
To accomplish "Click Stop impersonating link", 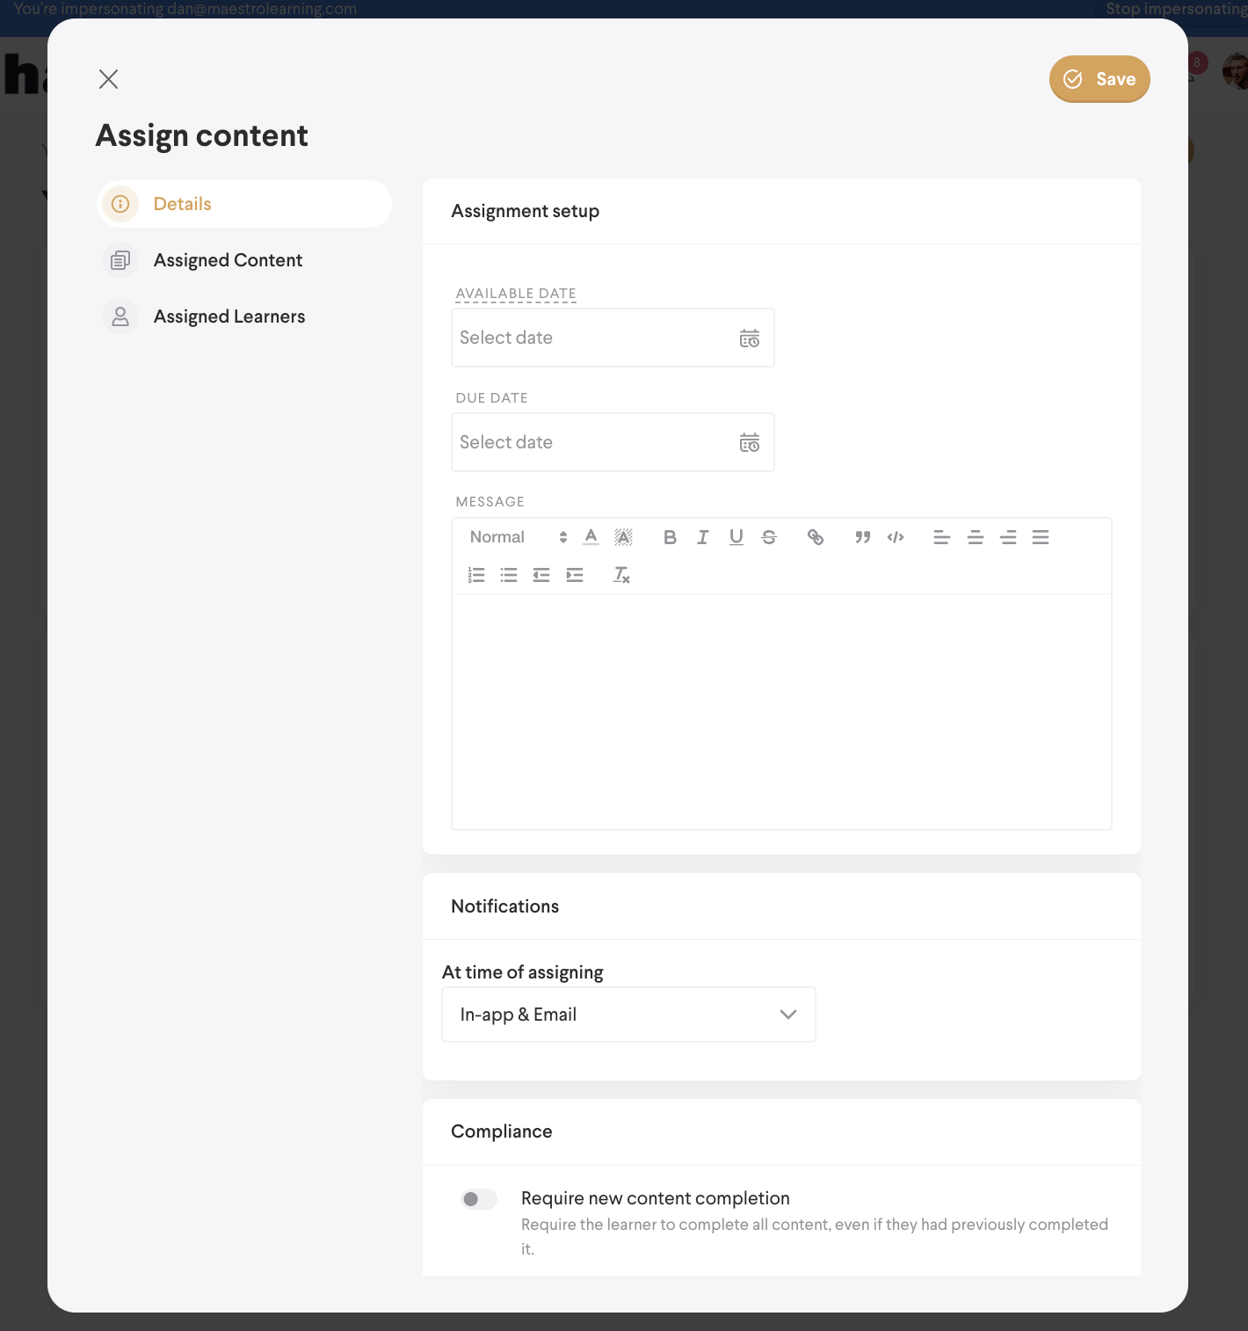I will (x=1176, y=9).
